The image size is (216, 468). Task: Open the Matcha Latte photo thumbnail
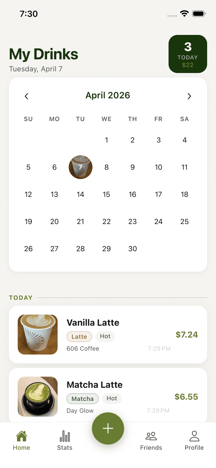pos(38,396)
